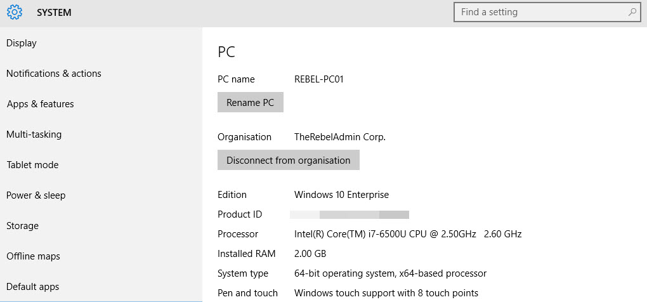Image resolution: width=647 pixels, height=302 pixels.
Task: Click Disconnect from organisation button
Action: pyautogui.click(x=289, y=160)
